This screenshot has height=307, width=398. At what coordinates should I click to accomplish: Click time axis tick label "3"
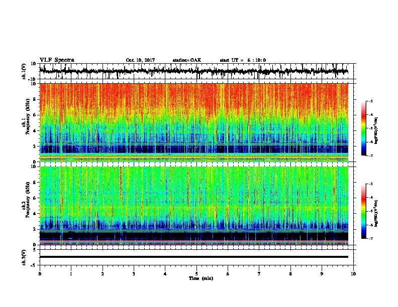coord(134,274)
